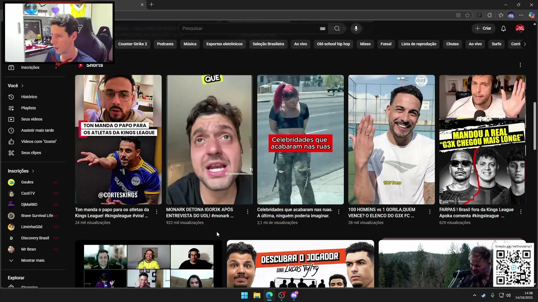Select the Futsal chip
Screen dimensions: 538x302
tap(386, 44)
